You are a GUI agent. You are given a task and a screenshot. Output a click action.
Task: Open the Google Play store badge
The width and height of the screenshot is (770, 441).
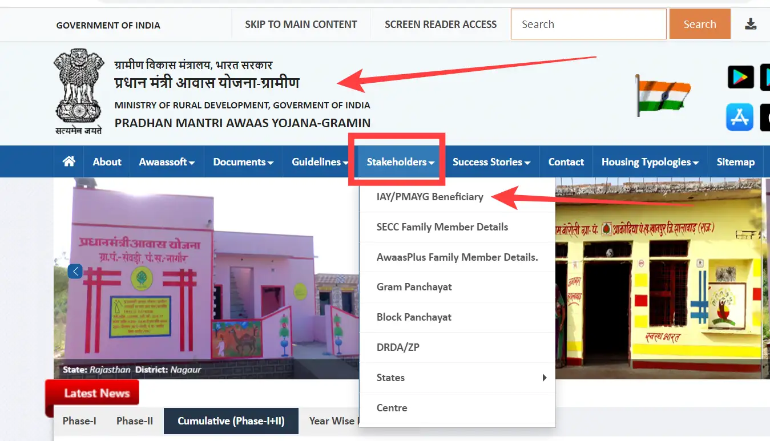click(740, 77)
